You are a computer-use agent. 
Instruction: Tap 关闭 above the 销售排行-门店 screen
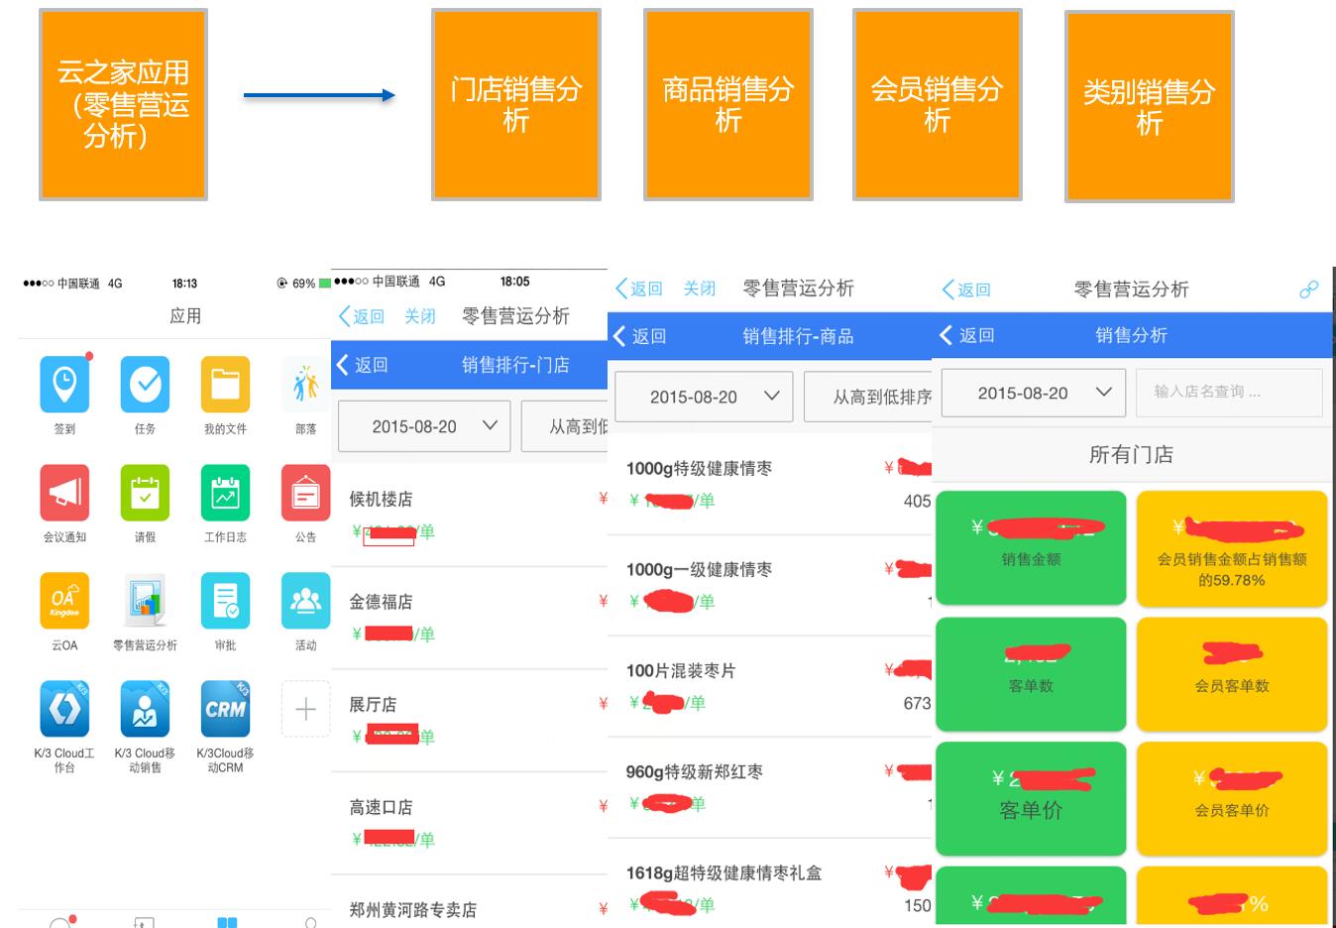(419, 316)
